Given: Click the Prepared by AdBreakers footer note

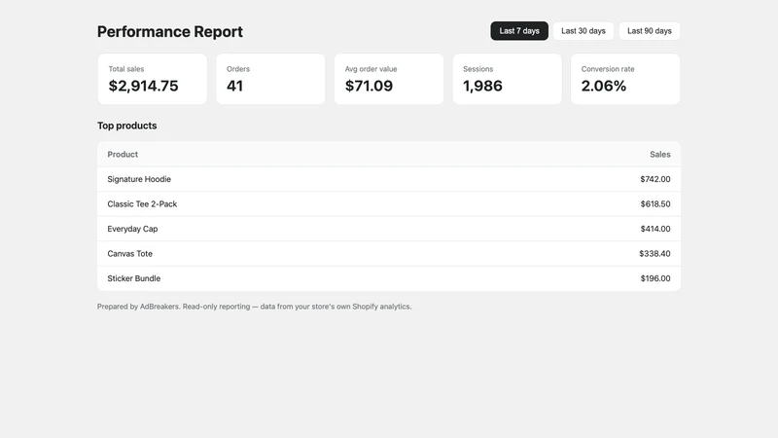Looking at the screenshot, I should [x=254, y=307].
